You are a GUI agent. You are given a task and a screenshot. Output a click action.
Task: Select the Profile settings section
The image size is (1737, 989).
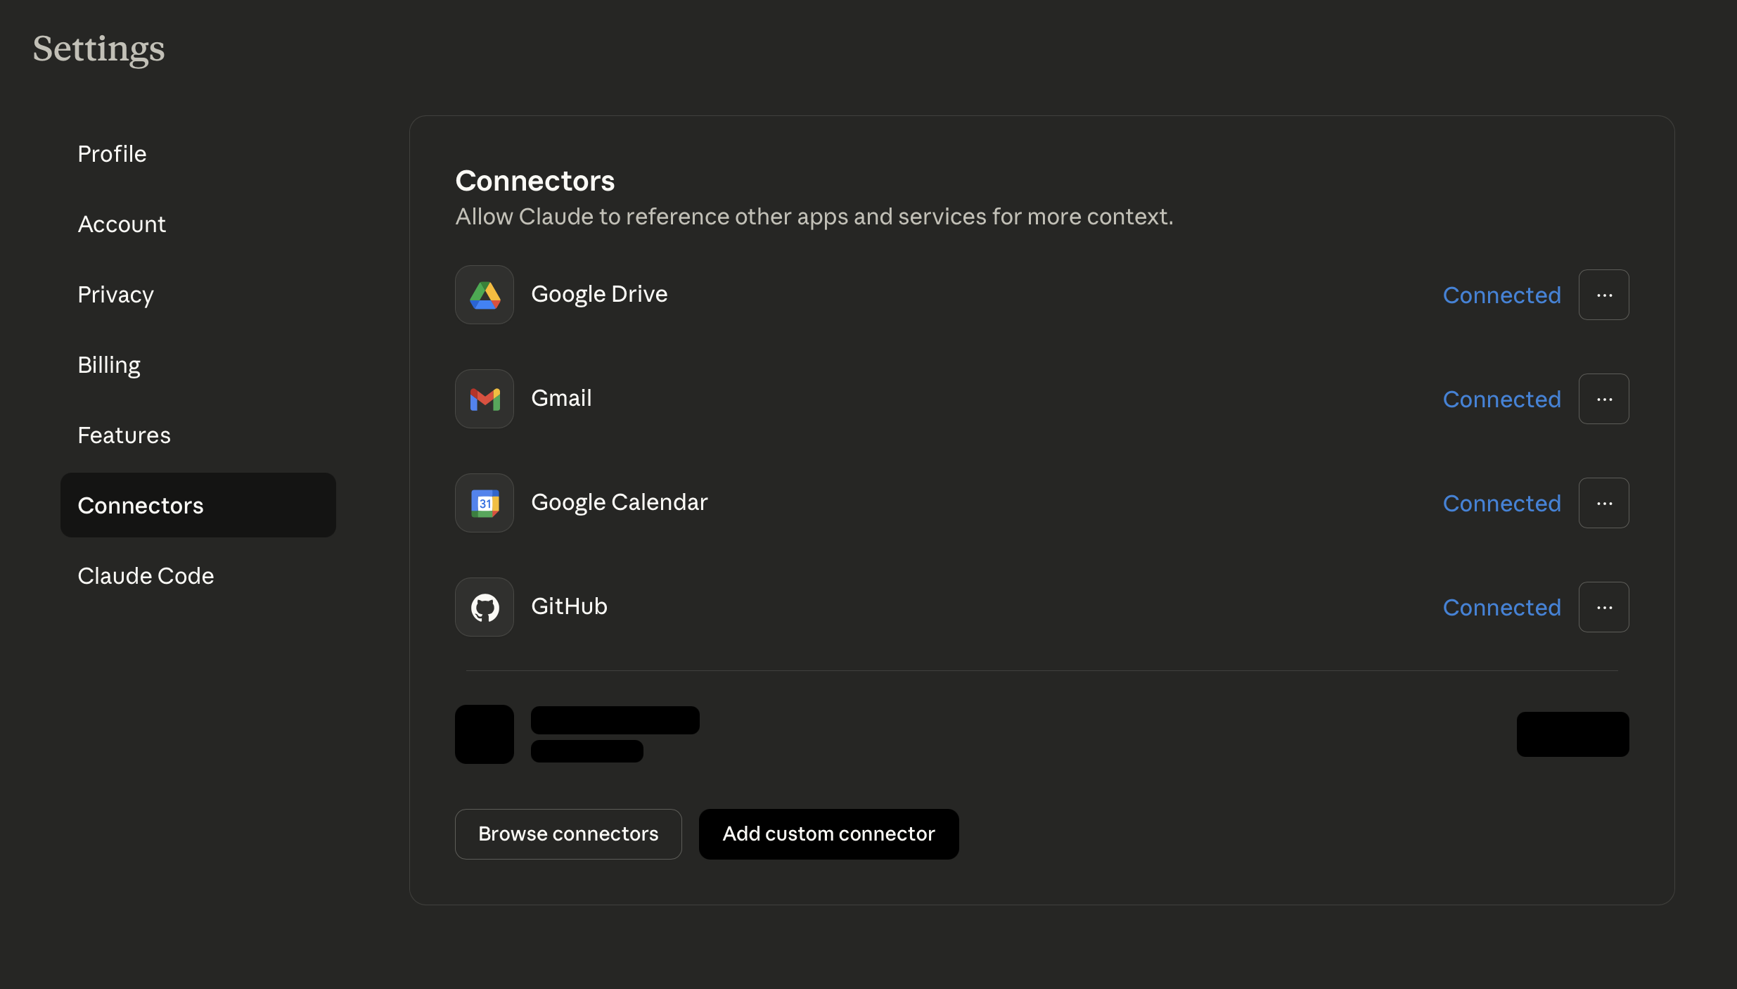point(112,153)
